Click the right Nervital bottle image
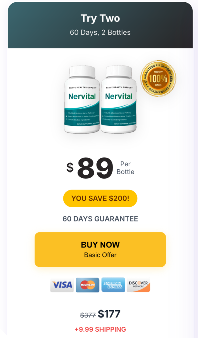Image resolution: width=198 pixels, height=338 pixels. point(119,99)
